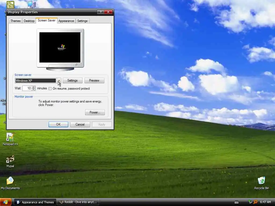
Task: Open the Settings tab
Action: tap(82, 21)
